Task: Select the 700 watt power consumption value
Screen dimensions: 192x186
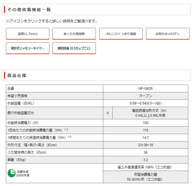Action: [x=145, y=123]
